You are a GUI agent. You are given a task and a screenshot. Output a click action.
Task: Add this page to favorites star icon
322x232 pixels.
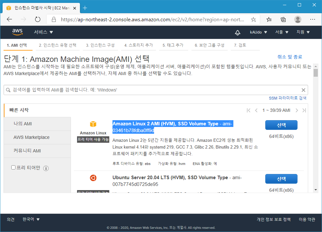coord(253,20)
